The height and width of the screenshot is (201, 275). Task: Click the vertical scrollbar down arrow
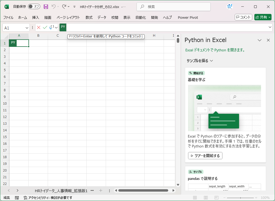click(x=178, y=185)
